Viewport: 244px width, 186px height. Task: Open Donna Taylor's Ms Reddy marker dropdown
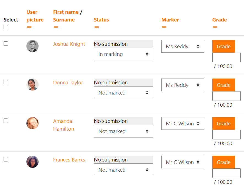tap(183, 85)
